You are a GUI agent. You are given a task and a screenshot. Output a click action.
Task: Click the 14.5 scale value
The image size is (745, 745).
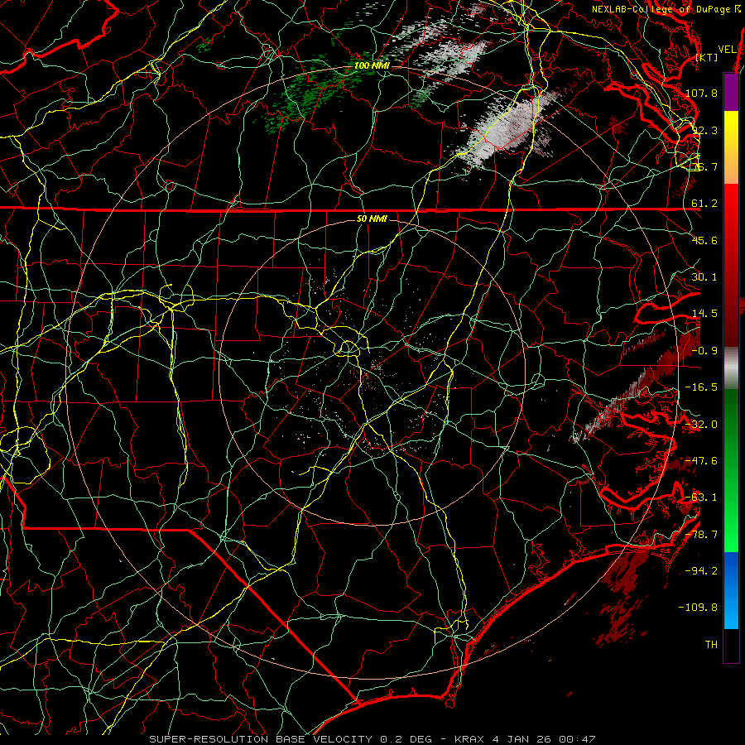coord(704,314)
